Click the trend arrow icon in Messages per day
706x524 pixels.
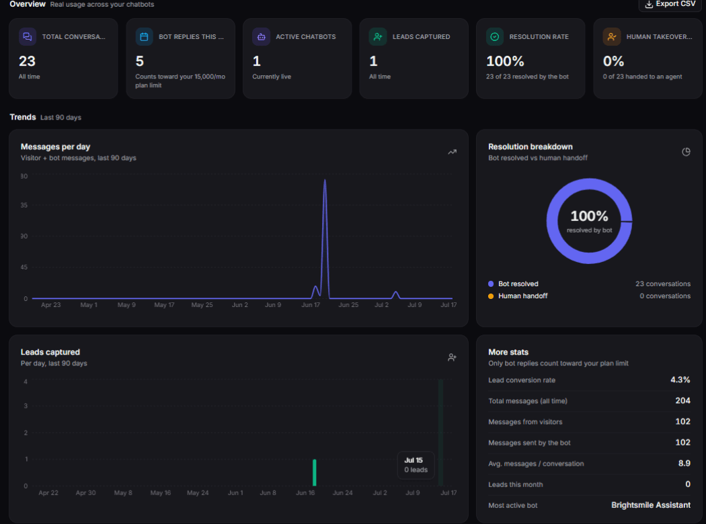click(452, 152)
